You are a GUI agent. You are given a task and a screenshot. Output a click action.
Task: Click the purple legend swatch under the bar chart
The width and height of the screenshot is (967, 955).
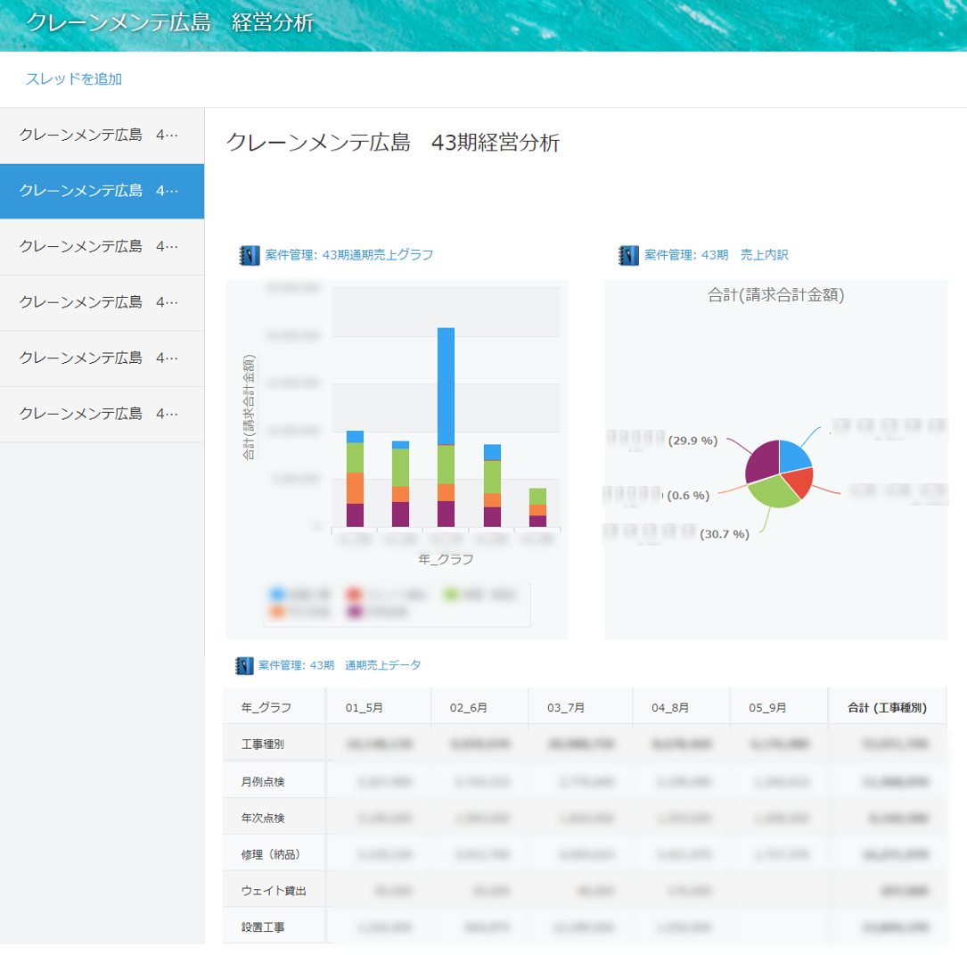[x=356, y=613]
